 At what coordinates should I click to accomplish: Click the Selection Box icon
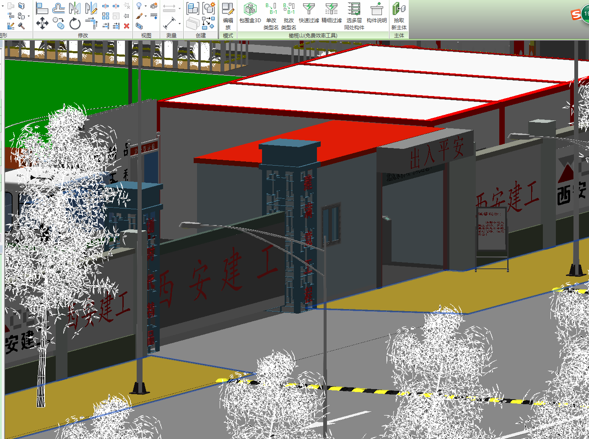click(139, 26)
